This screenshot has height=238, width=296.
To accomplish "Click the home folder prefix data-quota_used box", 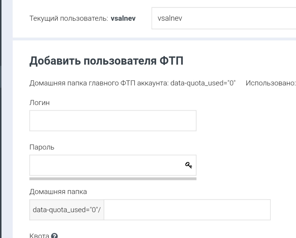I will tap(66, 210).
